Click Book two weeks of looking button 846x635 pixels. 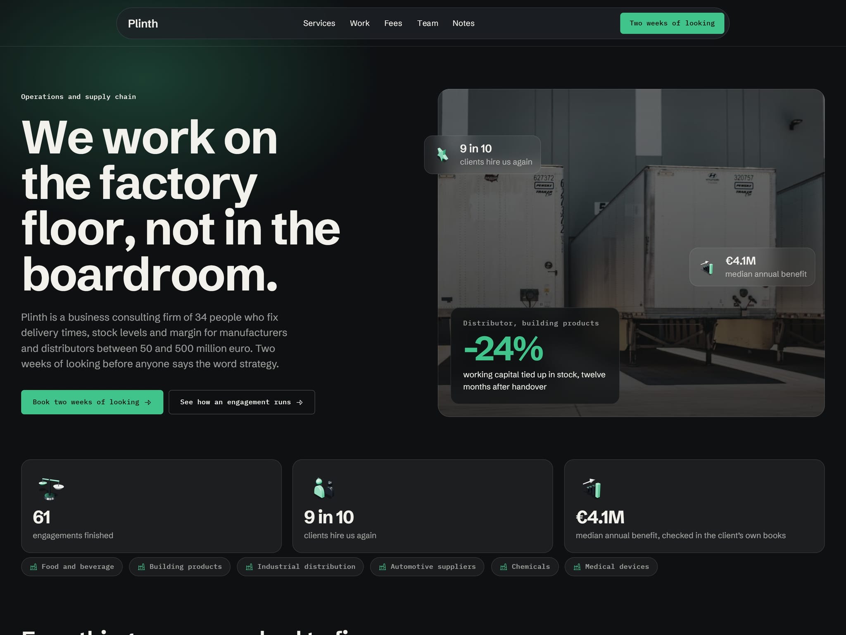pos(92,402)
